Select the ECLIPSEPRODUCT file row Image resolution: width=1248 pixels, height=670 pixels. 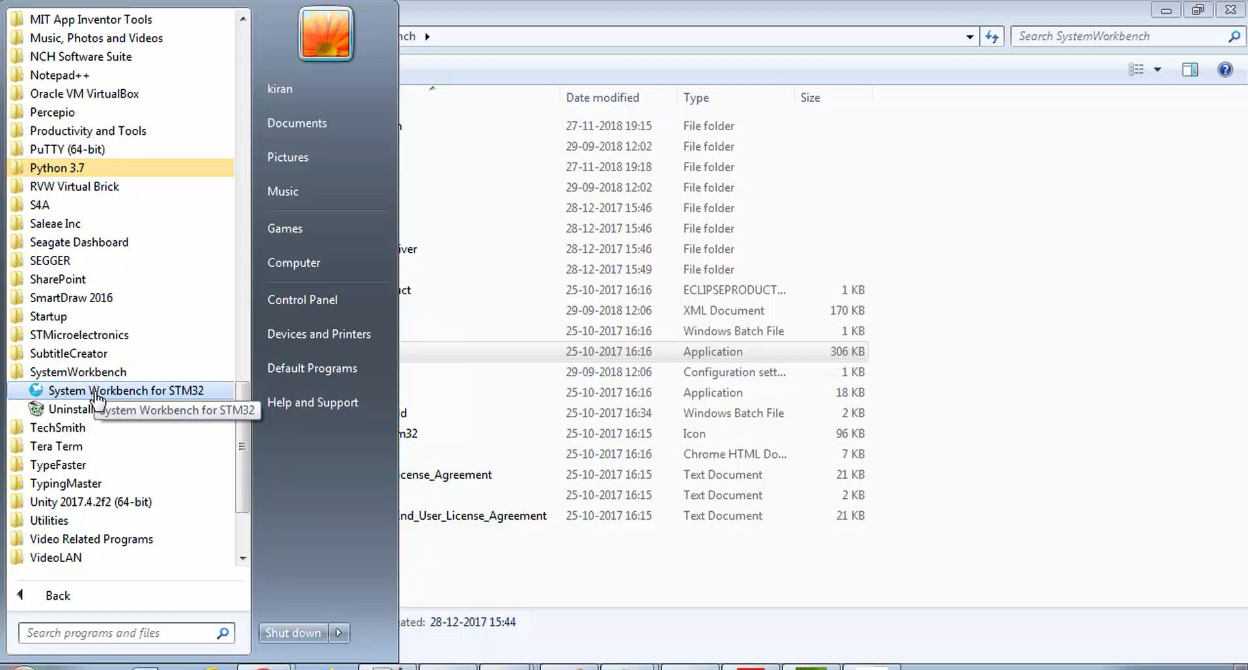click(x=634, y=290)
